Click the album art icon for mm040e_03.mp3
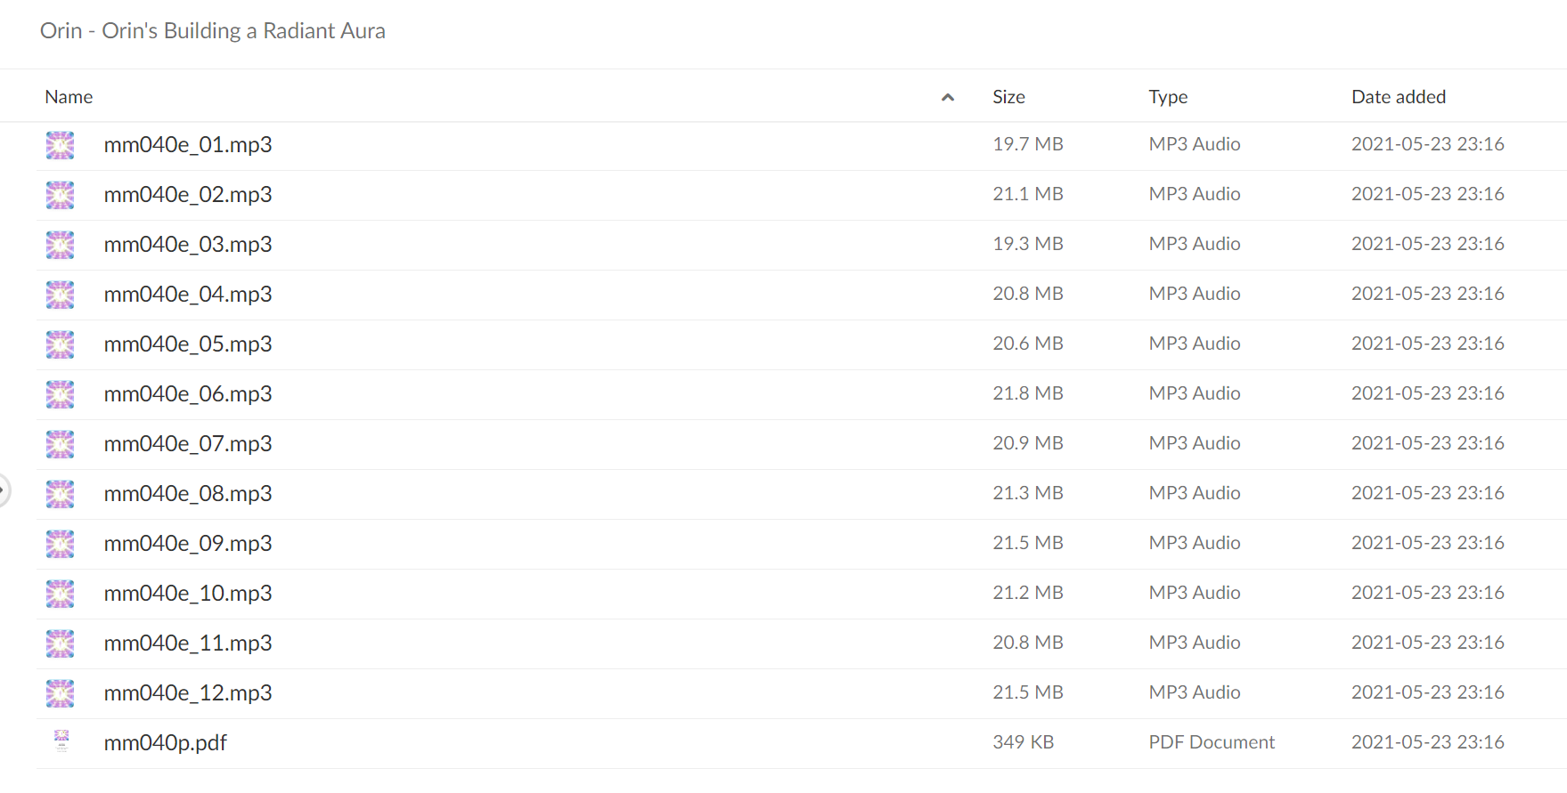1567x793 pixels. (61, 245)
